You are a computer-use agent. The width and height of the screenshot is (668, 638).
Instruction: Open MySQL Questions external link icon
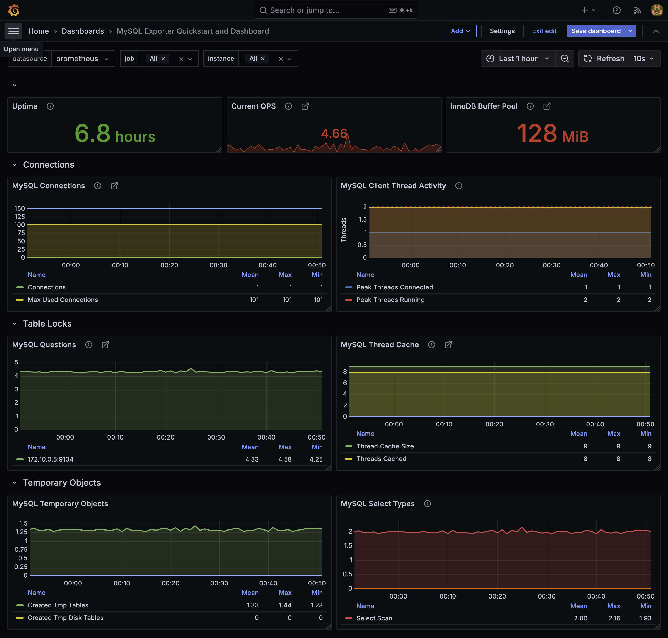[x=105, y=345]
